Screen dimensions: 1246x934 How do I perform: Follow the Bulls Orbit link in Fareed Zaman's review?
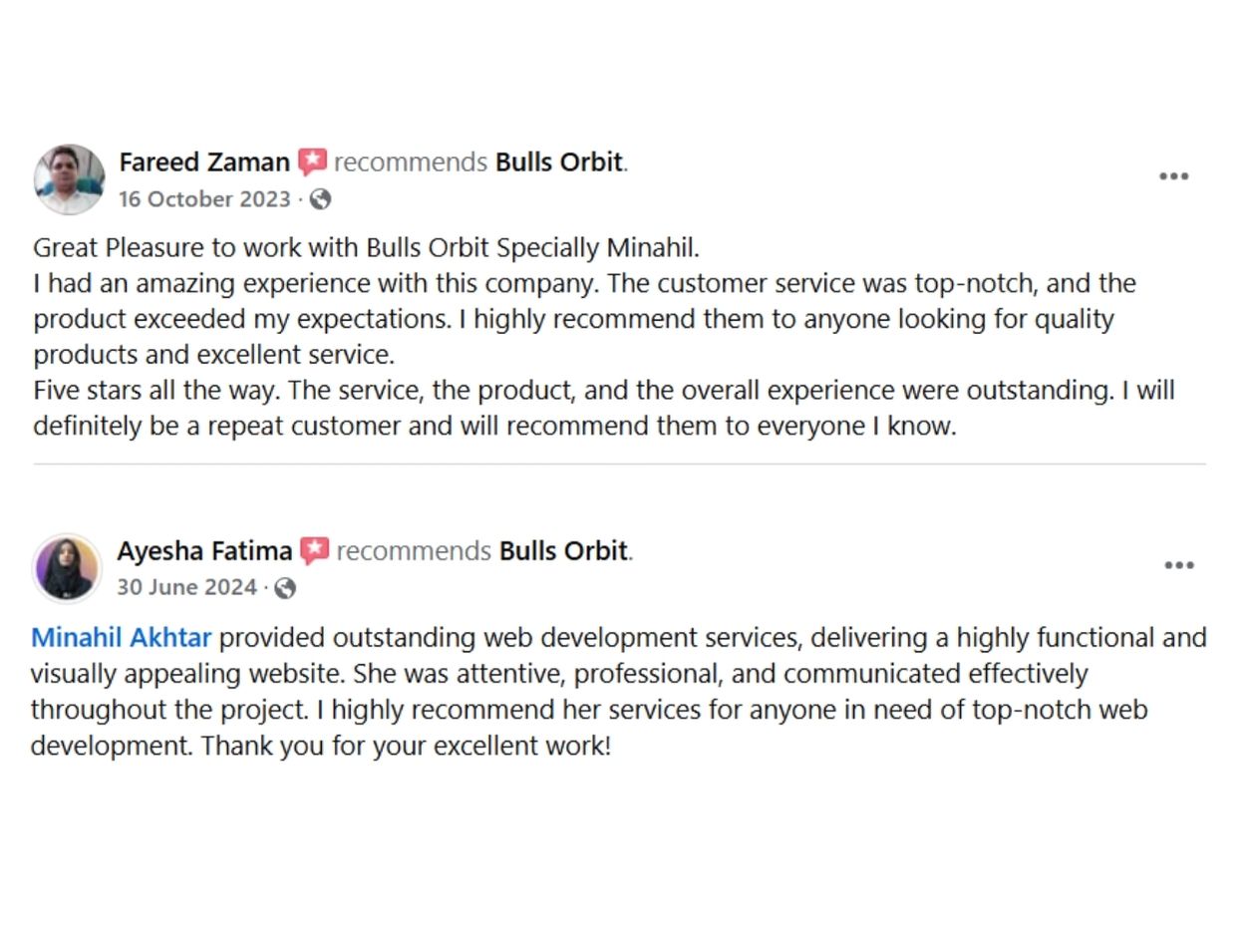point(559,161)
